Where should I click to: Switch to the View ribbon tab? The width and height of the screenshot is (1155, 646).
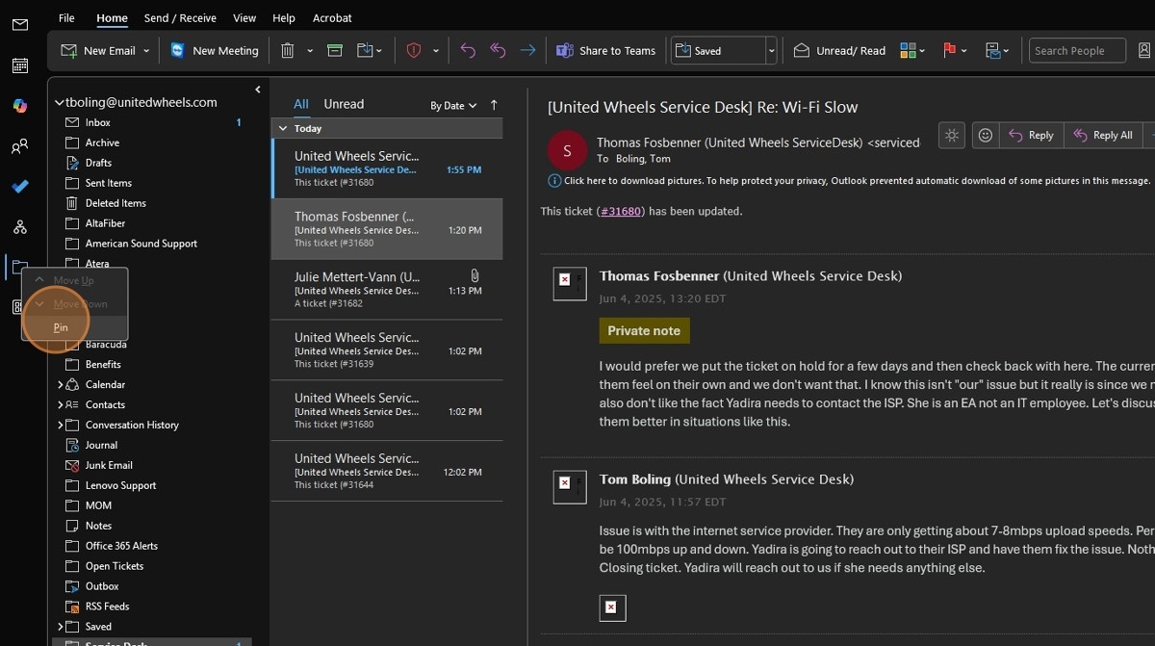tap(244, 17)
